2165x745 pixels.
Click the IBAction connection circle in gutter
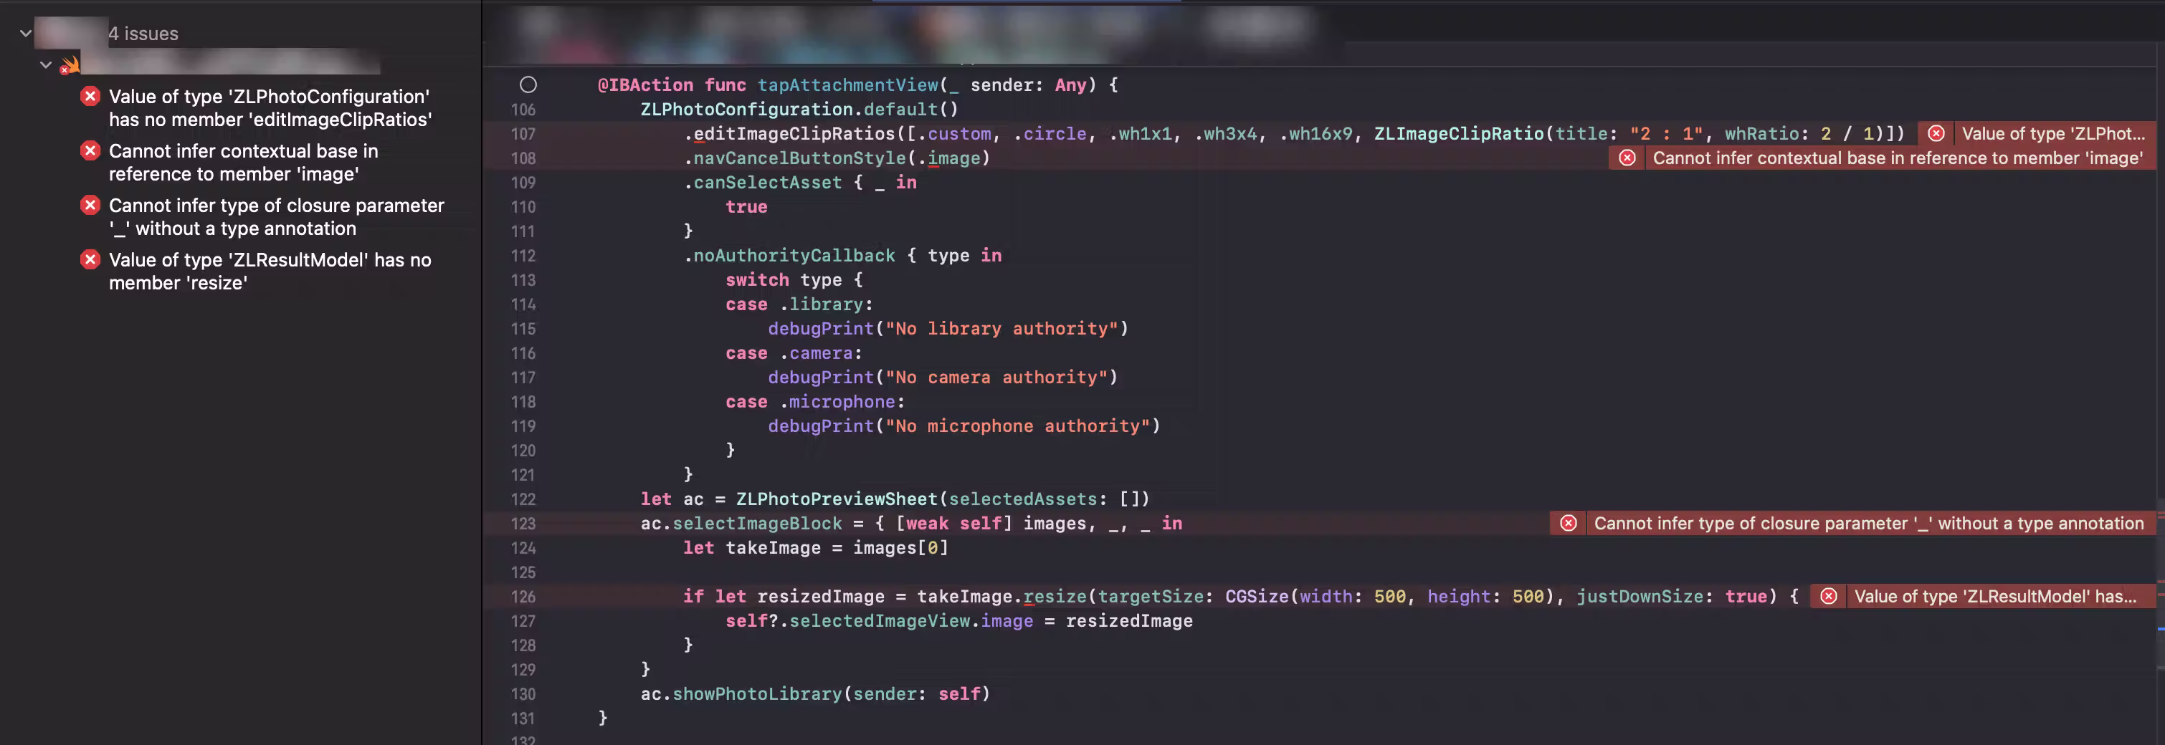click(528, 85)
